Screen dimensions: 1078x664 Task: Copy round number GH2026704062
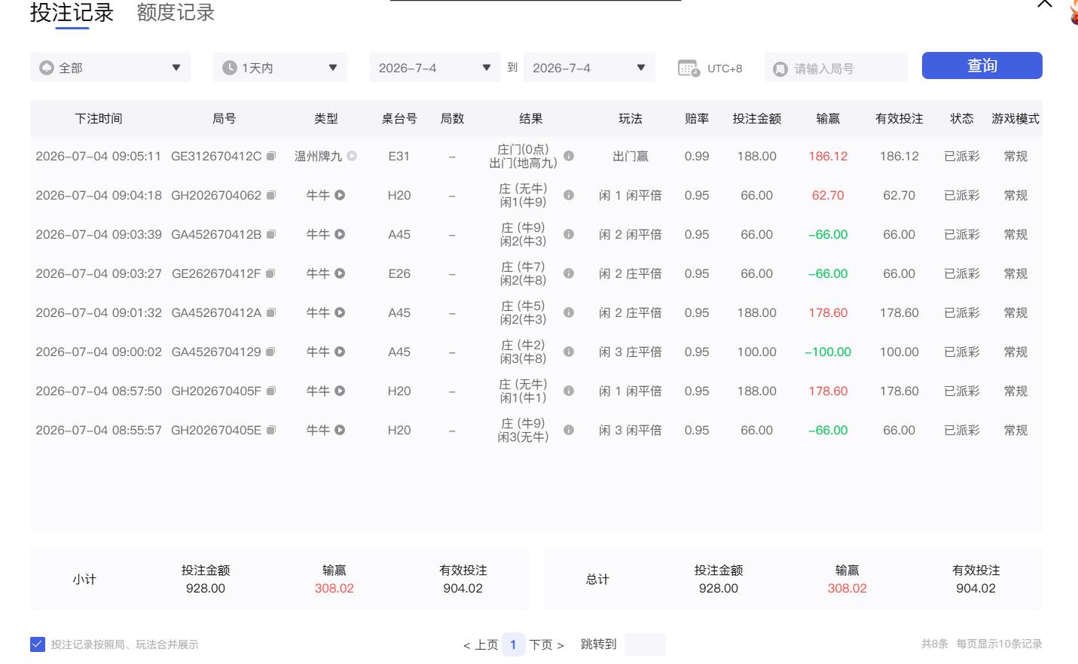point(271,195)
